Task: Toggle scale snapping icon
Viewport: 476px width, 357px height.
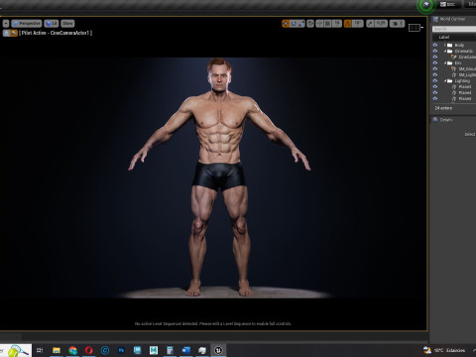Action: [370, 24]
